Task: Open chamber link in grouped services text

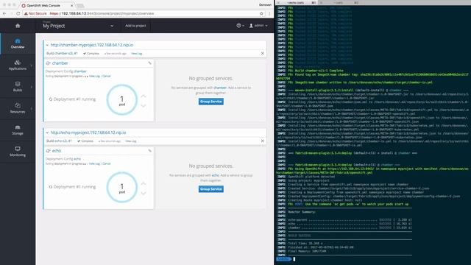Action: point(220,88)
